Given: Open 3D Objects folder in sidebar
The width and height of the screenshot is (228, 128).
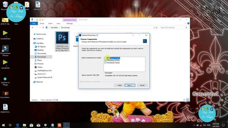Looking at the screenshot, I should pyautogui.click(x=41, y=47).
